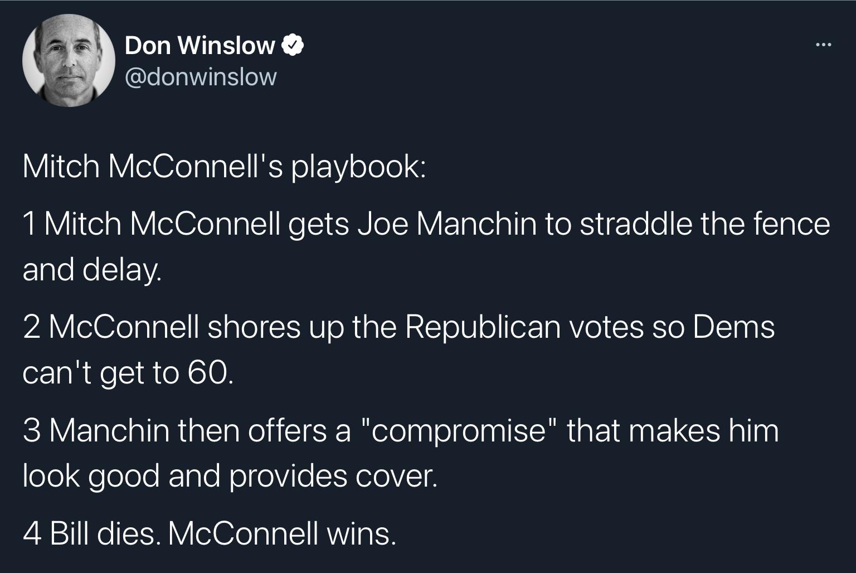Image resolution: width=856 pixels, height=573 pixels.
Task: Click the line starting "1 Mitch McConnell gets"
Action: coord(426,224)
